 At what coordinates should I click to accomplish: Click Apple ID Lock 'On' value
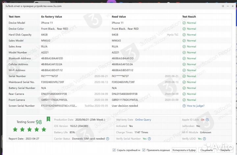[x=202, y=120]
